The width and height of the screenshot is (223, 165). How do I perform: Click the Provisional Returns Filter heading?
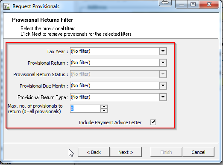point(42,20)
